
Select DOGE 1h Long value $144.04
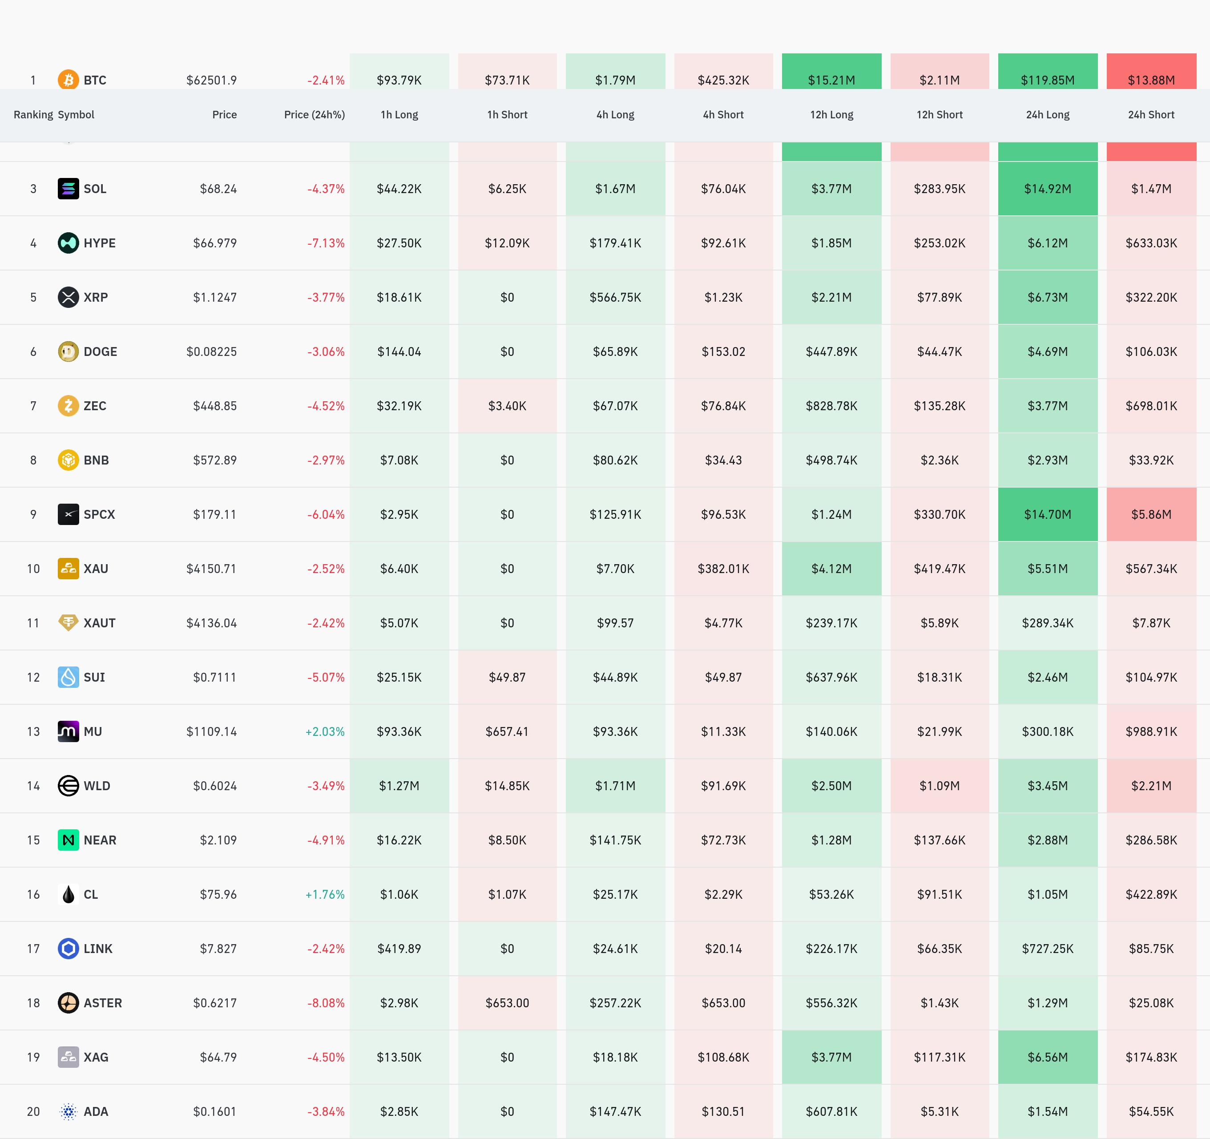[x=399, y=351]
